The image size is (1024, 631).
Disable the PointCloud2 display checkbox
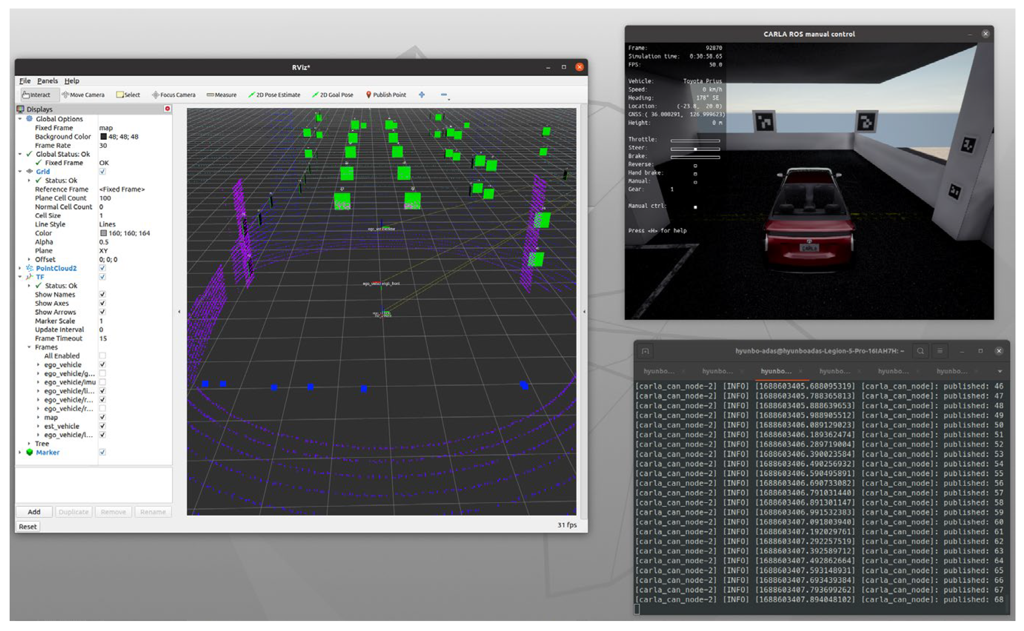point(103,268)
